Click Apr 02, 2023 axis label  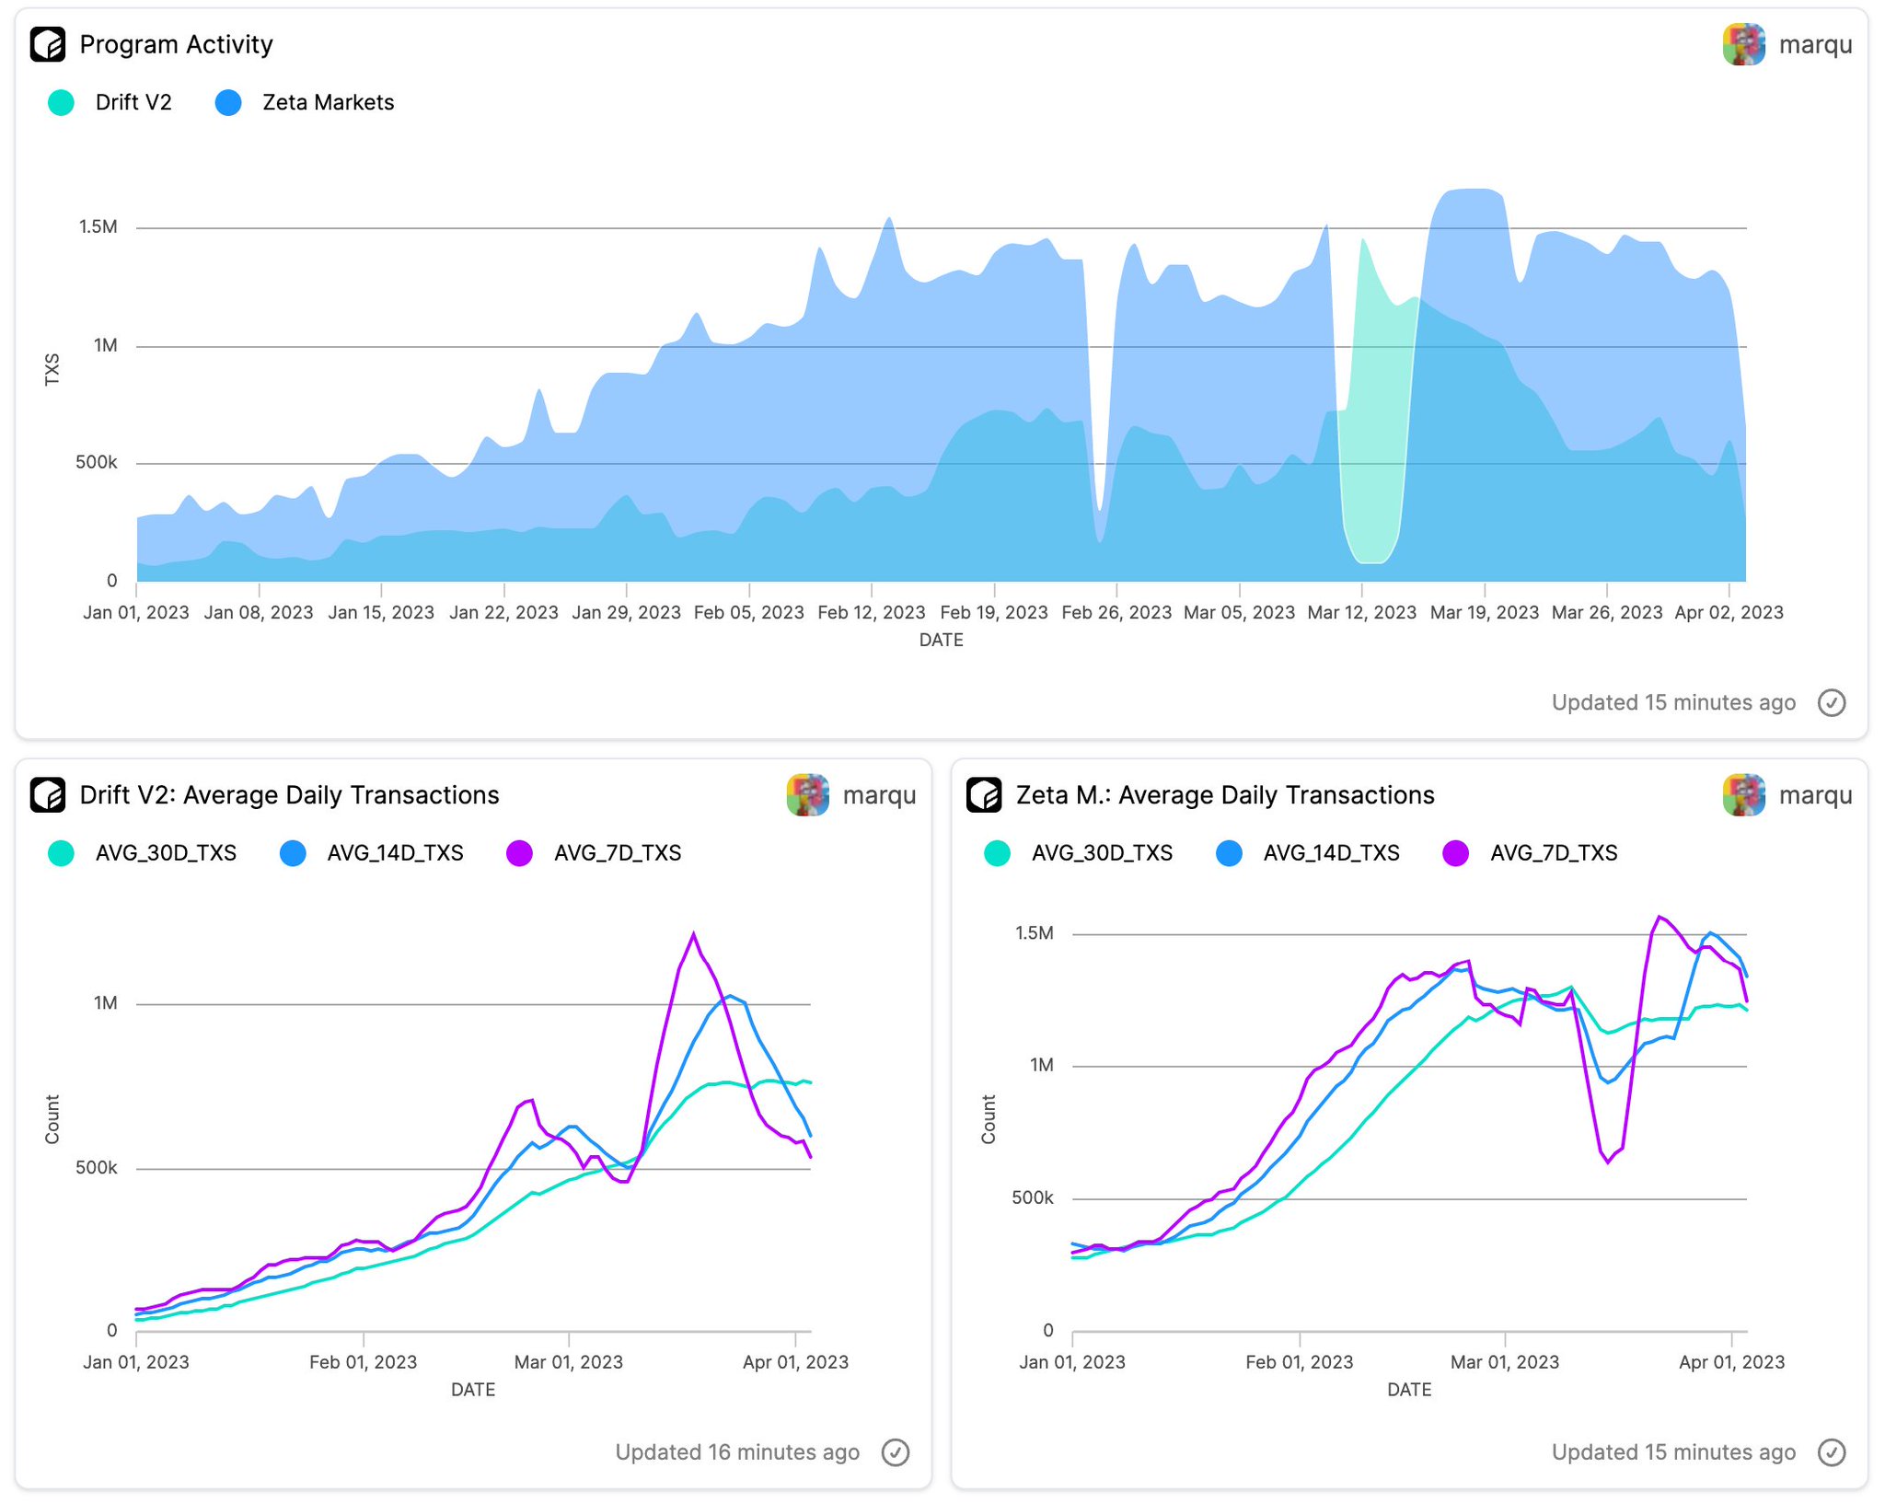[x=1729, y=613]
